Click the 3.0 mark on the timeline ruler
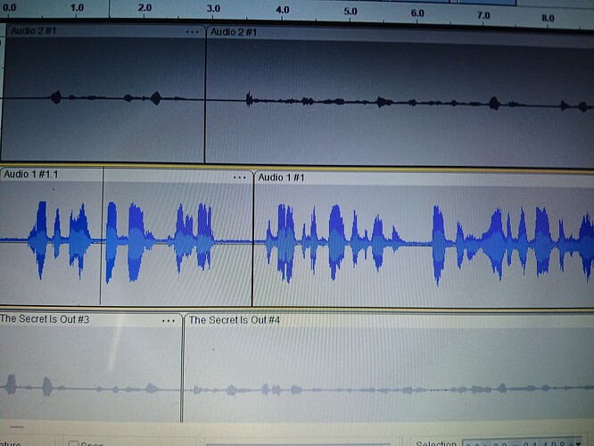594x446 pixels. [x=213, y=9]
